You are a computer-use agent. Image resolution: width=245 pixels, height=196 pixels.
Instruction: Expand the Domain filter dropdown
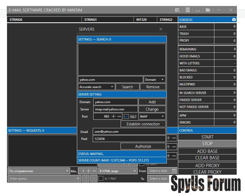click(155, 79)
